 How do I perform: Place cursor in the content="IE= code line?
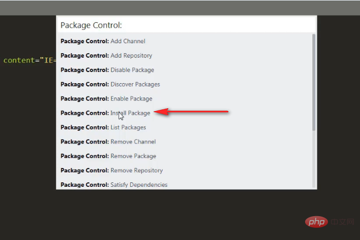coord(29,60)
